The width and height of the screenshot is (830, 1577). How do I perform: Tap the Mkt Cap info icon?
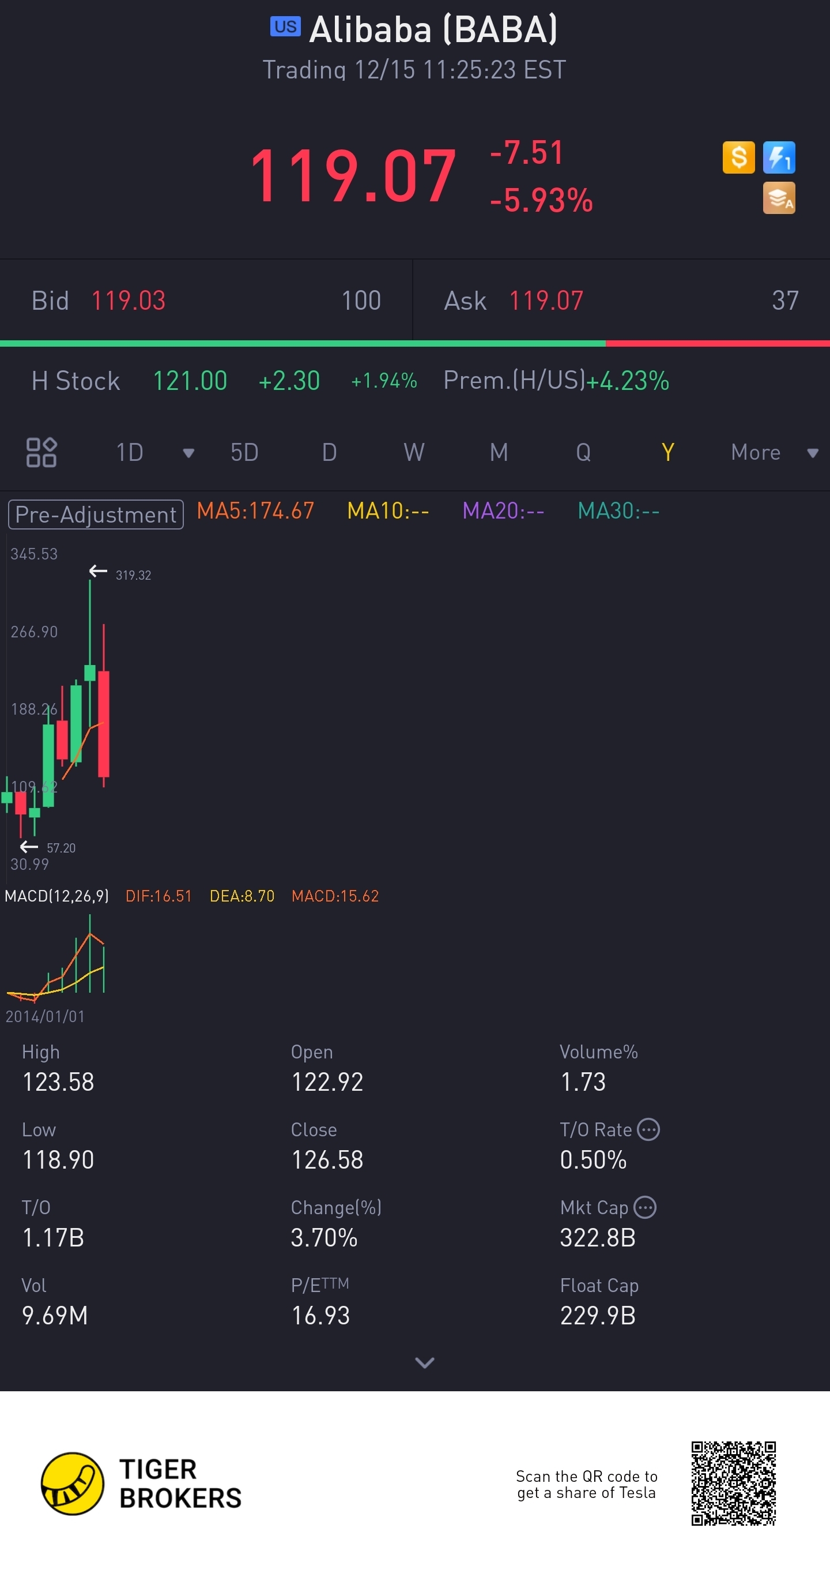[x=644, y=1207]
